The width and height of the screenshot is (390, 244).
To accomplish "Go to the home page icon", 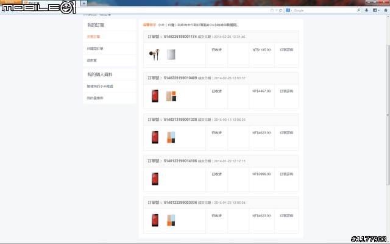I will [386, 10].
